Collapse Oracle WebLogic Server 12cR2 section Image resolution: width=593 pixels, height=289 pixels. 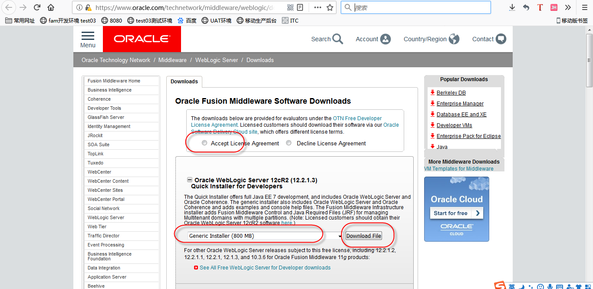point(189,180)
